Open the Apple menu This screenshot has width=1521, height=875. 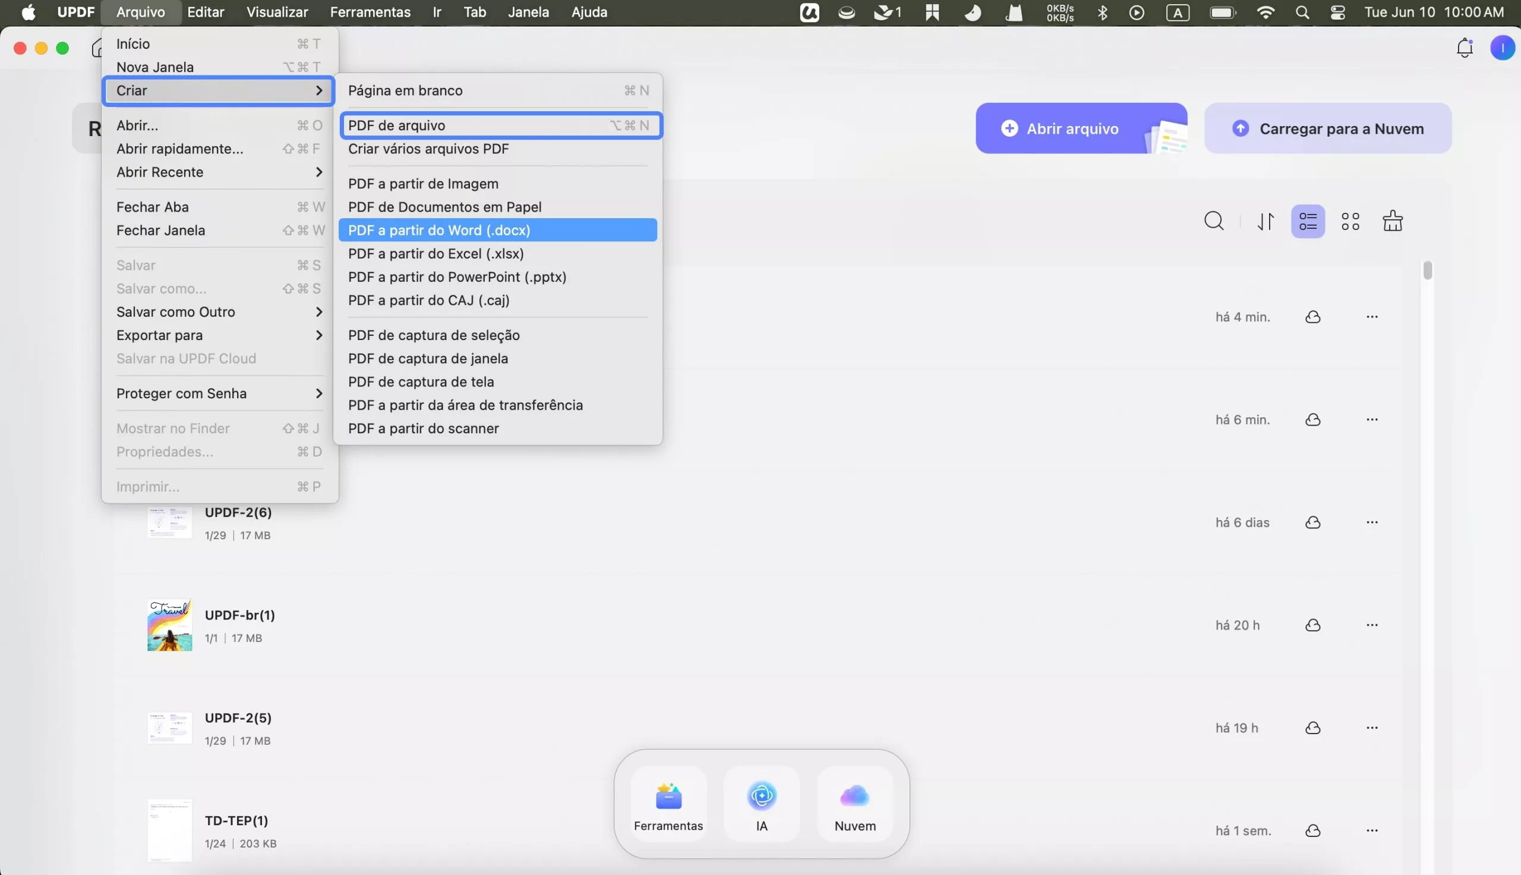[29, 12]
